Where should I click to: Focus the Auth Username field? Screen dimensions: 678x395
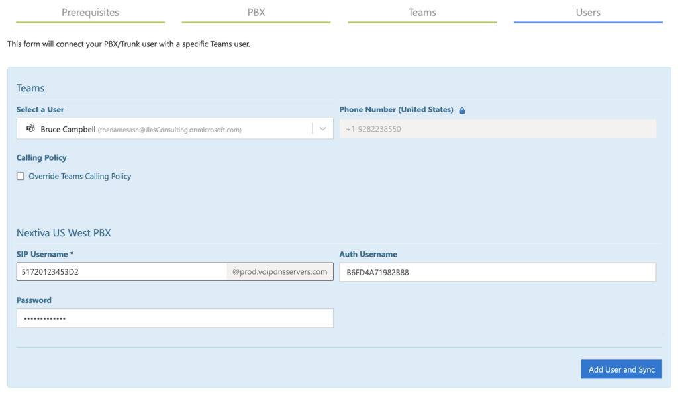pyautogui.click(x=498, y=272)
